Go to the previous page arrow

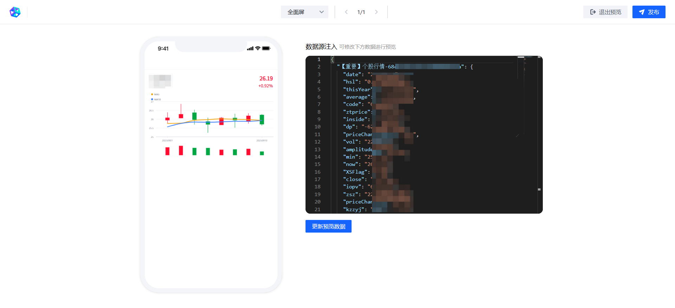346,12
